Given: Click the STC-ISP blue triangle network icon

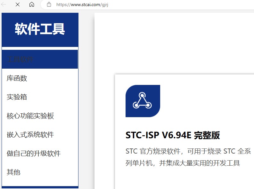Looking at the screenshot, I should [x=143, y=101].
